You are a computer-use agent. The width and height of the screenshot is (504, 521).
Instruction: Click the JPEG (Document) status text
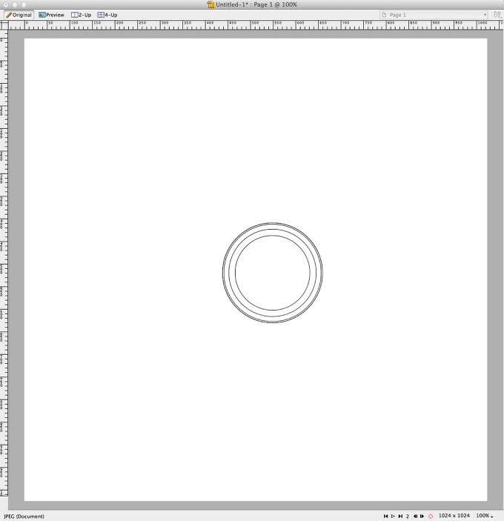24,517
